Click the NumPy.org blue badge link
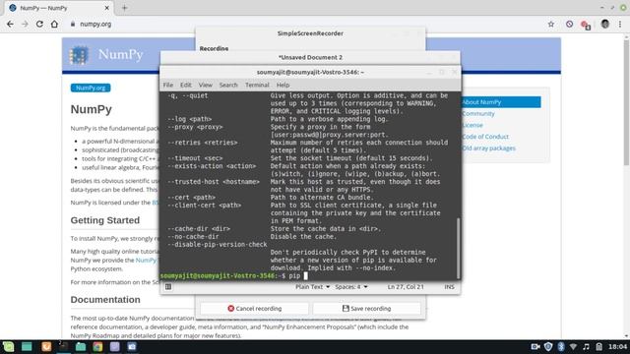The height and width of the screenshot is (354, 630). [x=91, y=88]
